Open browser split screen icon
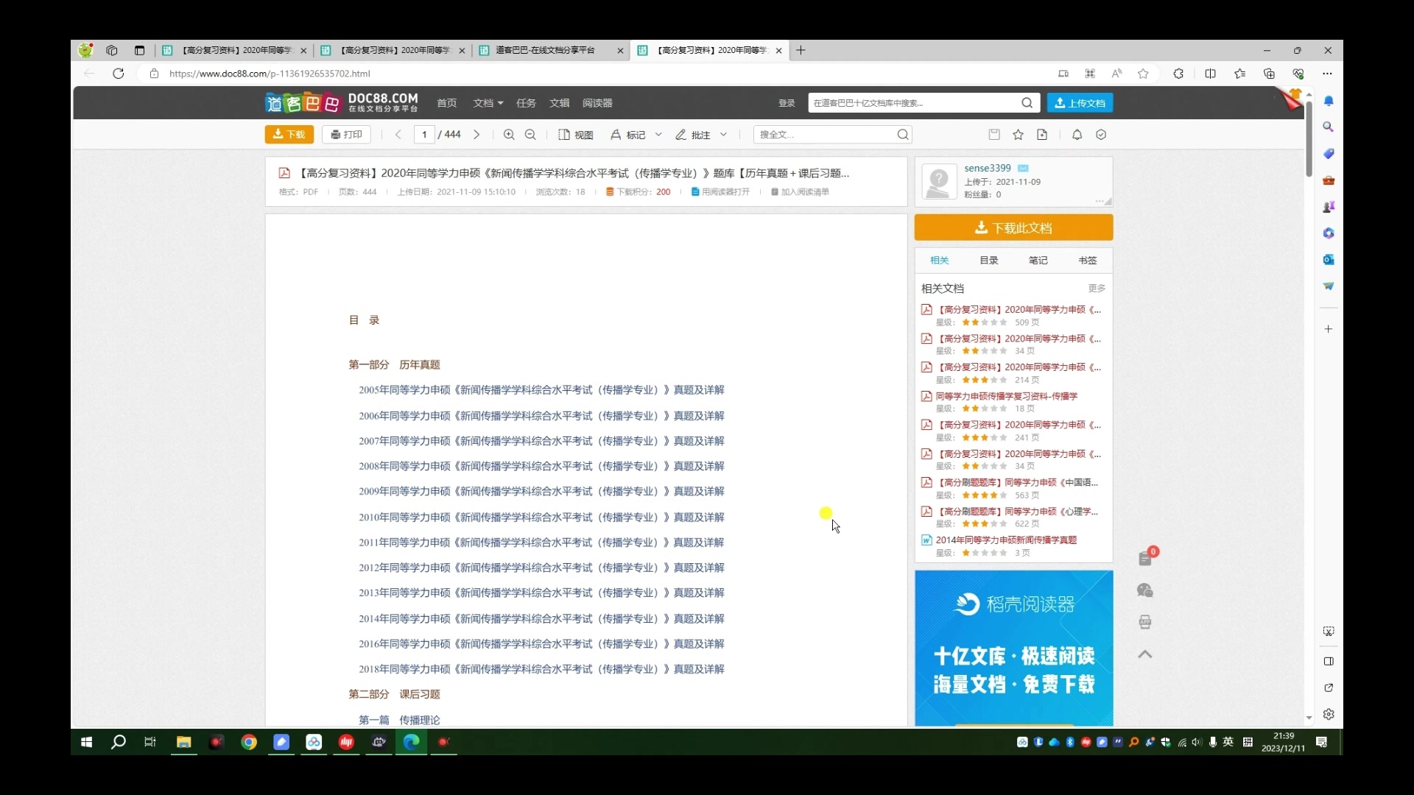 [x=1210, y=74]
